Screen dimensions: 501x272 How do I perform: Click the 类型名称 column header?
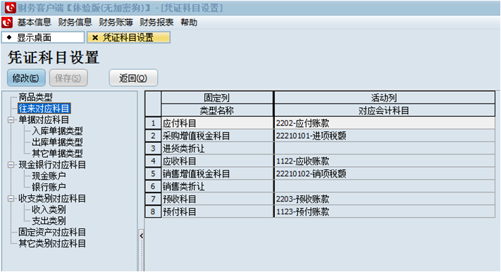pyautogui.click(x=217, y=111)
